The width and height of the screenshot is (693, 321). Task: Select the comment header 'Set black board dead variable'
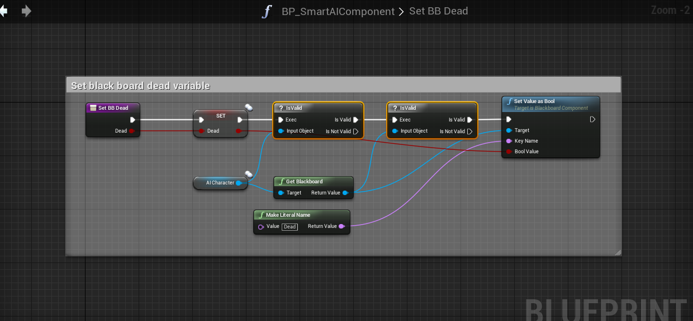tap(141, 85)
